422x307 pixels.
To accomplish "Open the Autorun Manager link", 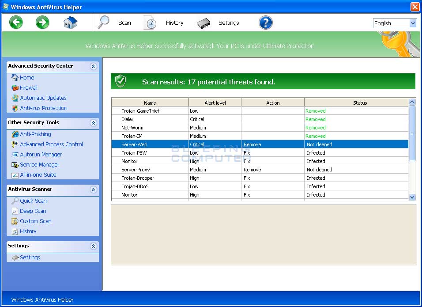I will pos(41,155).
